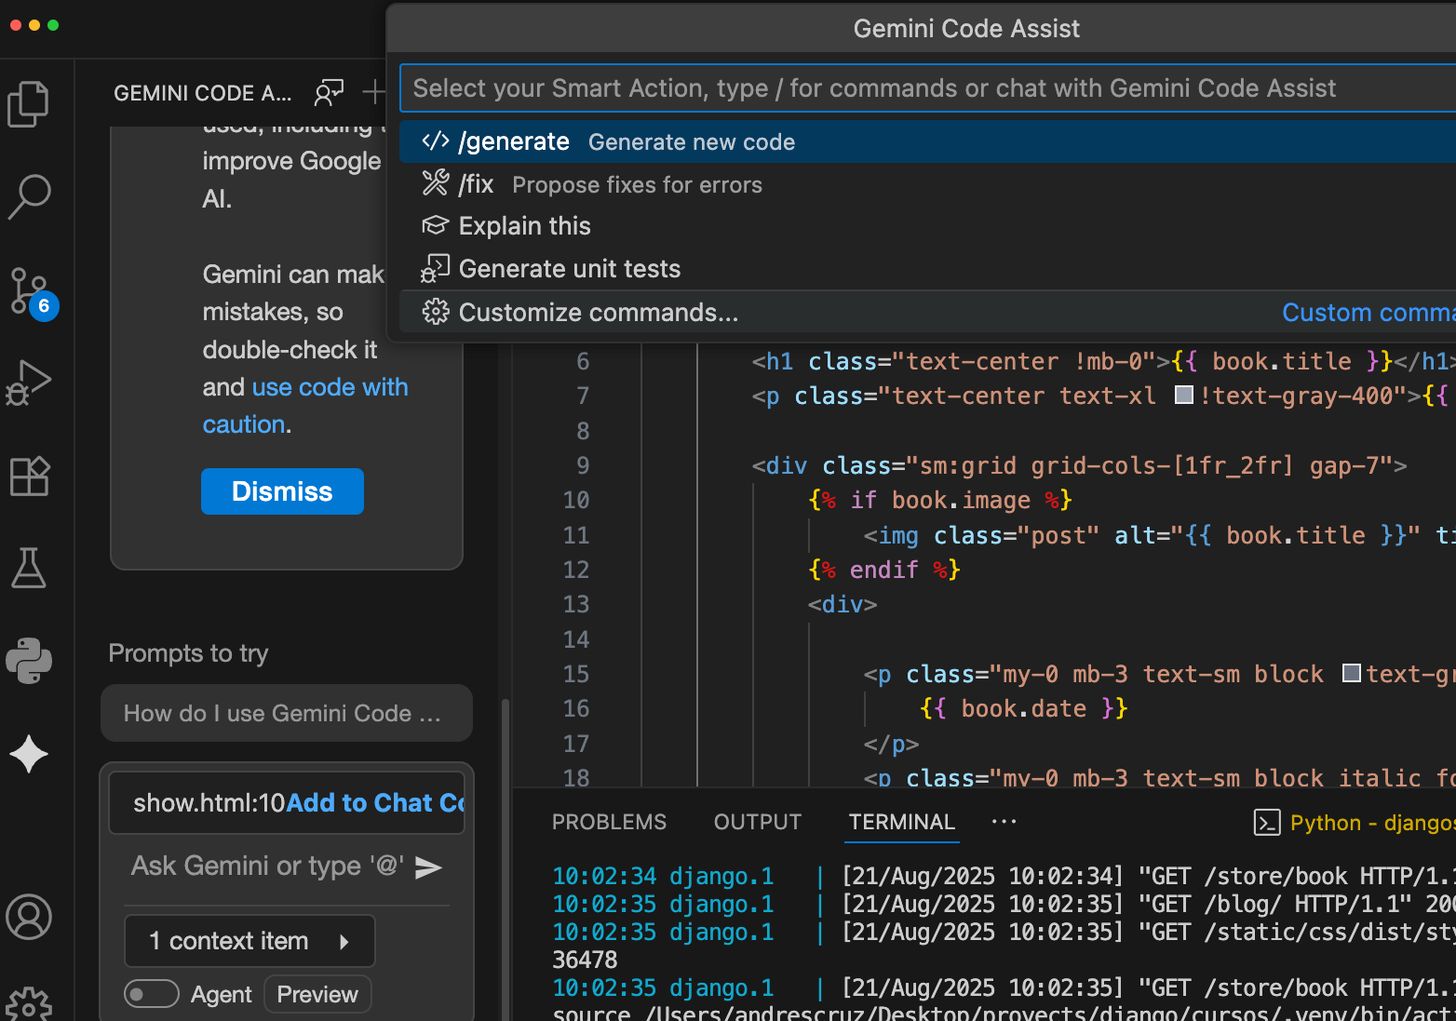The image size is (1456, 1021).
Task: Start a new chat with plus icon
Action: coord(374,92)
